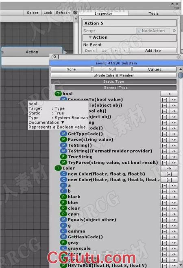The width and height of the screenshot is (183, 268).
Task: Expand the Documentation arrow in tooltip
Action: (x=63, y=122)
